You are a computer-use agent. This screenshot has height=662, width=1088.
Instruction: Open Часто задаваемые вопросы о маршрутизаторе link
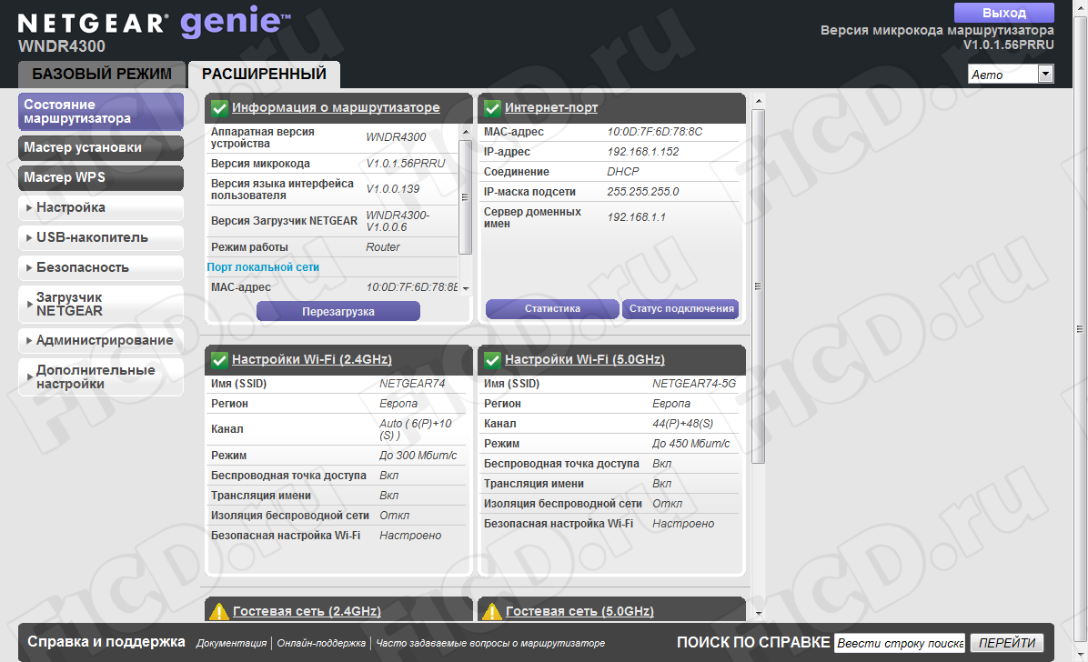click(490, 643)
